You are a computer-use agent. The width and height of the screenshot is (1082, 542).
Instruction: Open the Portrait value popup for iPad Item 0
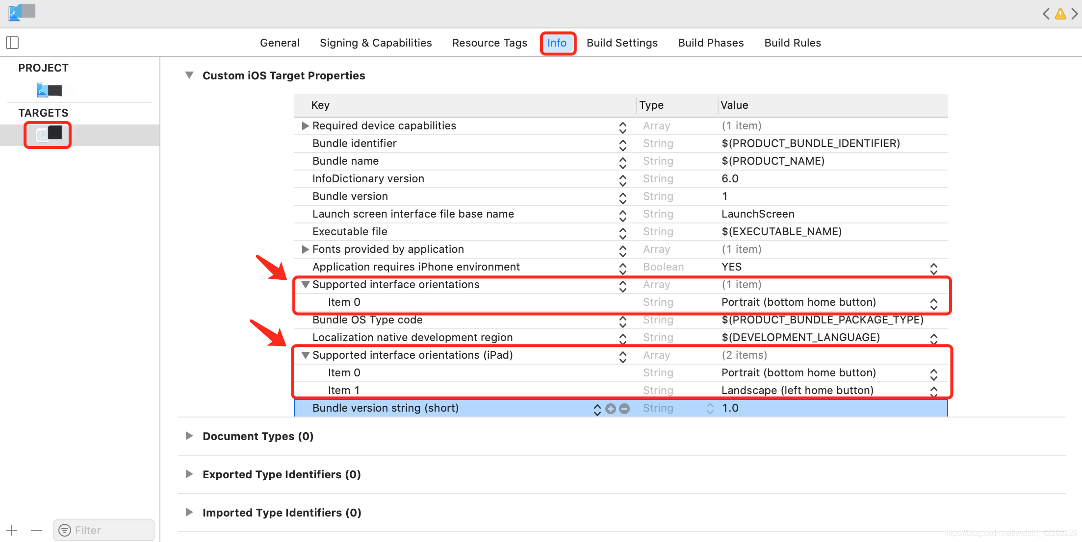(x=933, y=373)
